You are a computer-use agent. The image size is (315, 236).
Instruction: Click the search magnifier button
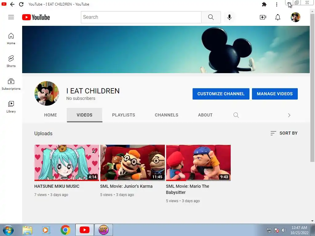point(211,17)
